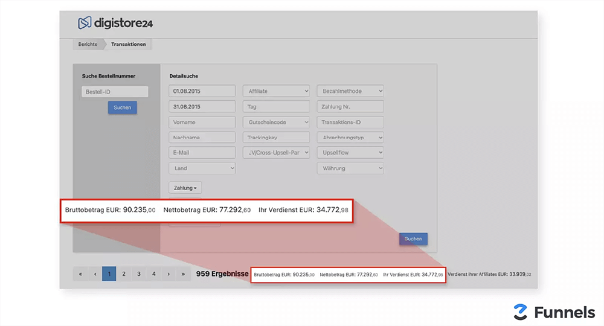Click the E-Mail input field

(202, 153)
